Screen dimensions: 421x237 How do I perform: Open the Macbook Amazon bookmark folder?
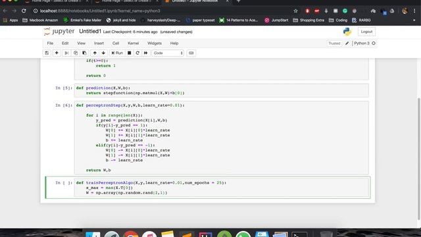40,20
